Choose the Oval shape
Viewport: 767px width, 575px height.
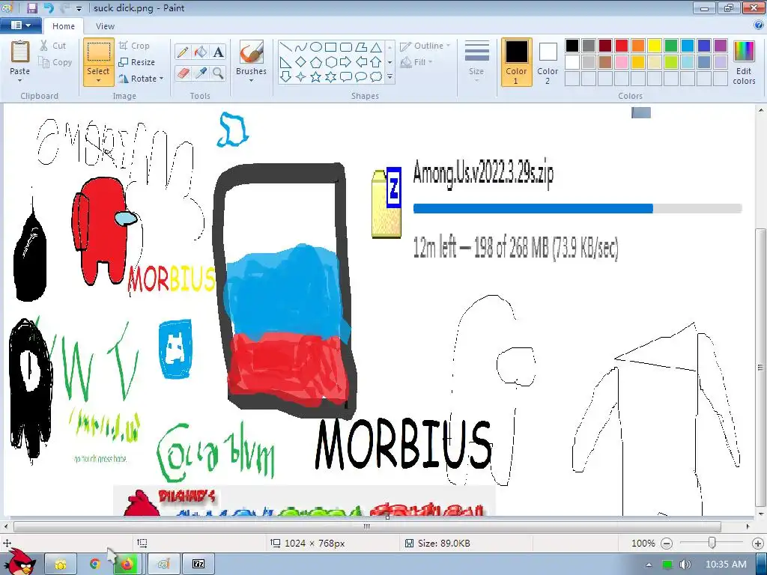pos(316,47)
